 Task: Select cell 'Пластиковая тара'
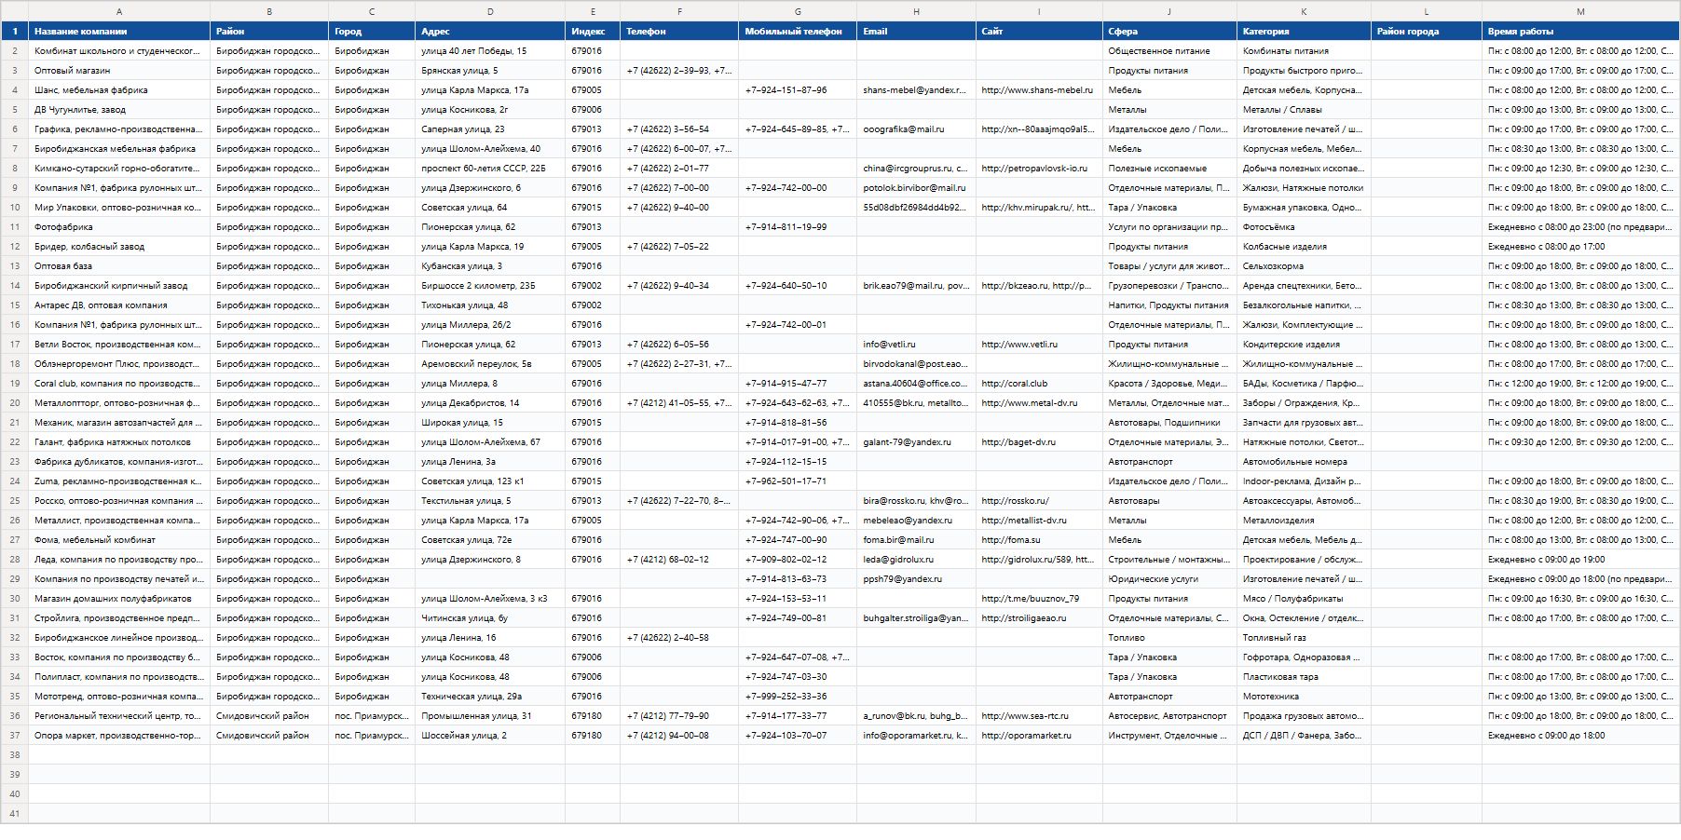point(1304,677)
